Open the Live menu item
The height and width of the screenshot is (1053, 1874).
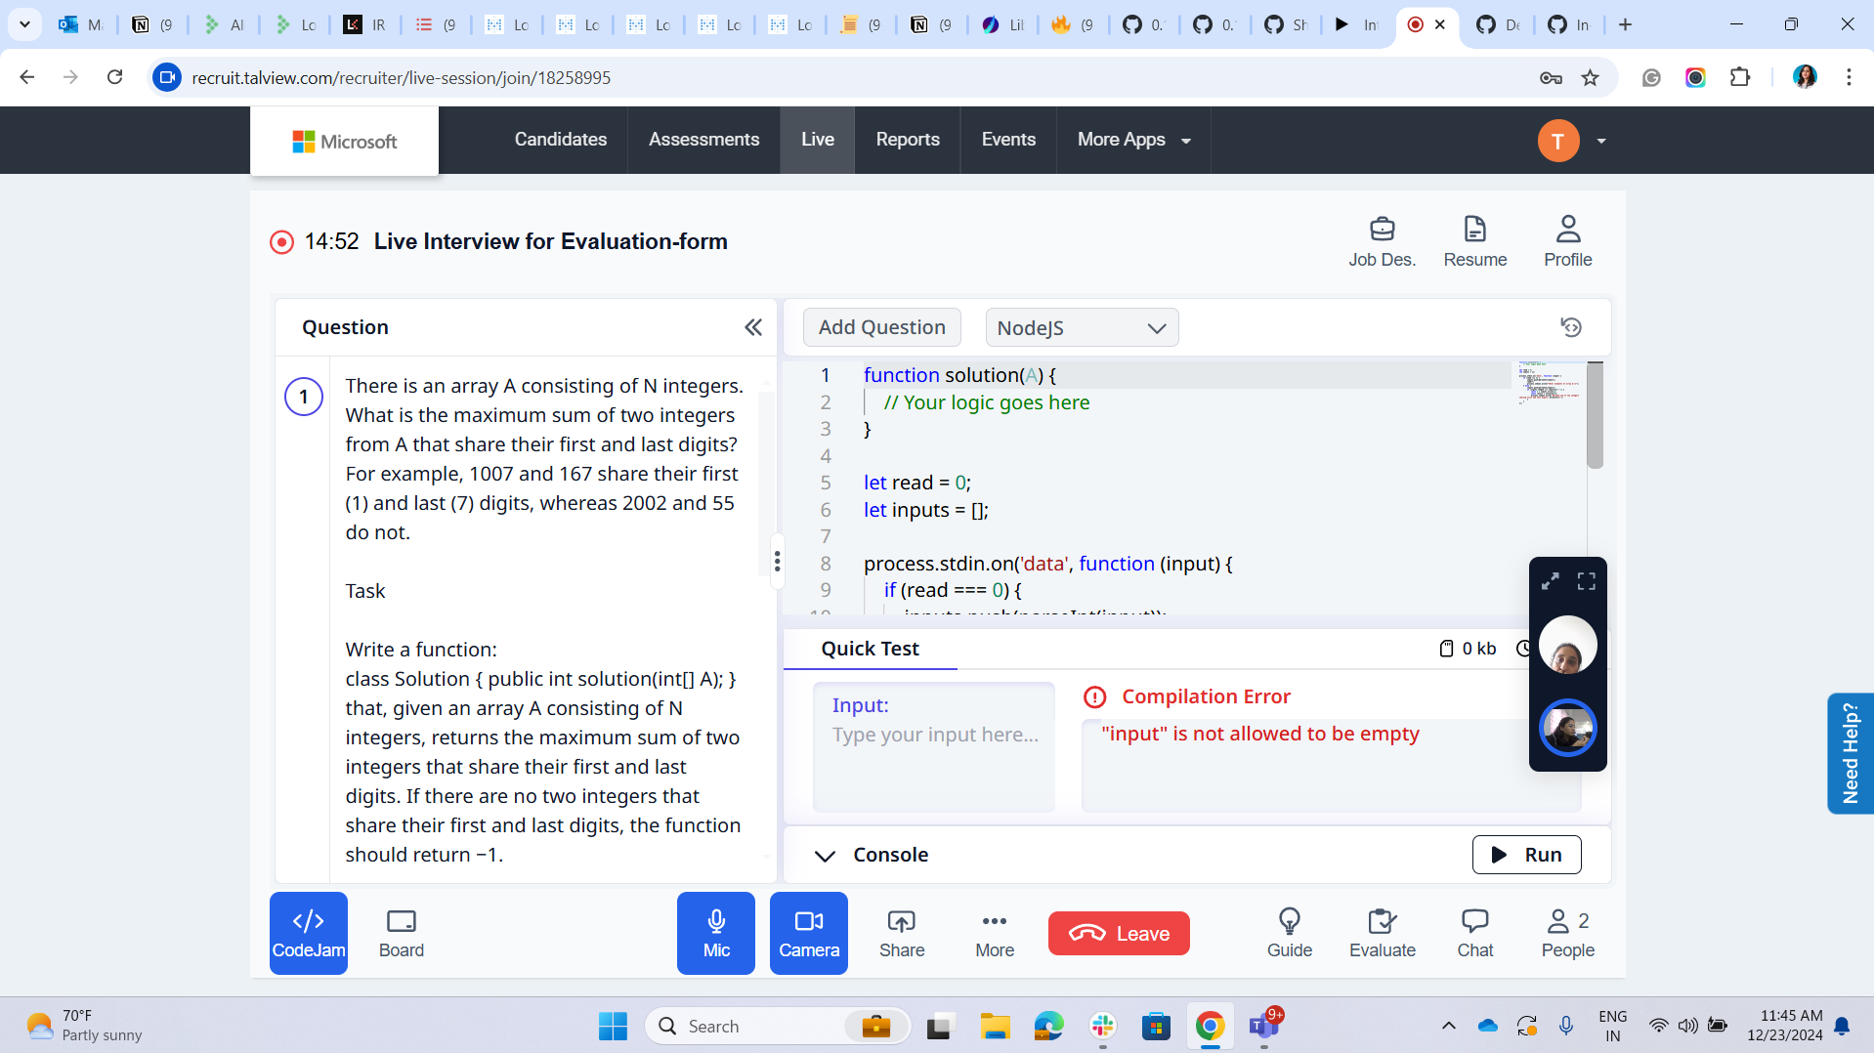click(817, 140)
